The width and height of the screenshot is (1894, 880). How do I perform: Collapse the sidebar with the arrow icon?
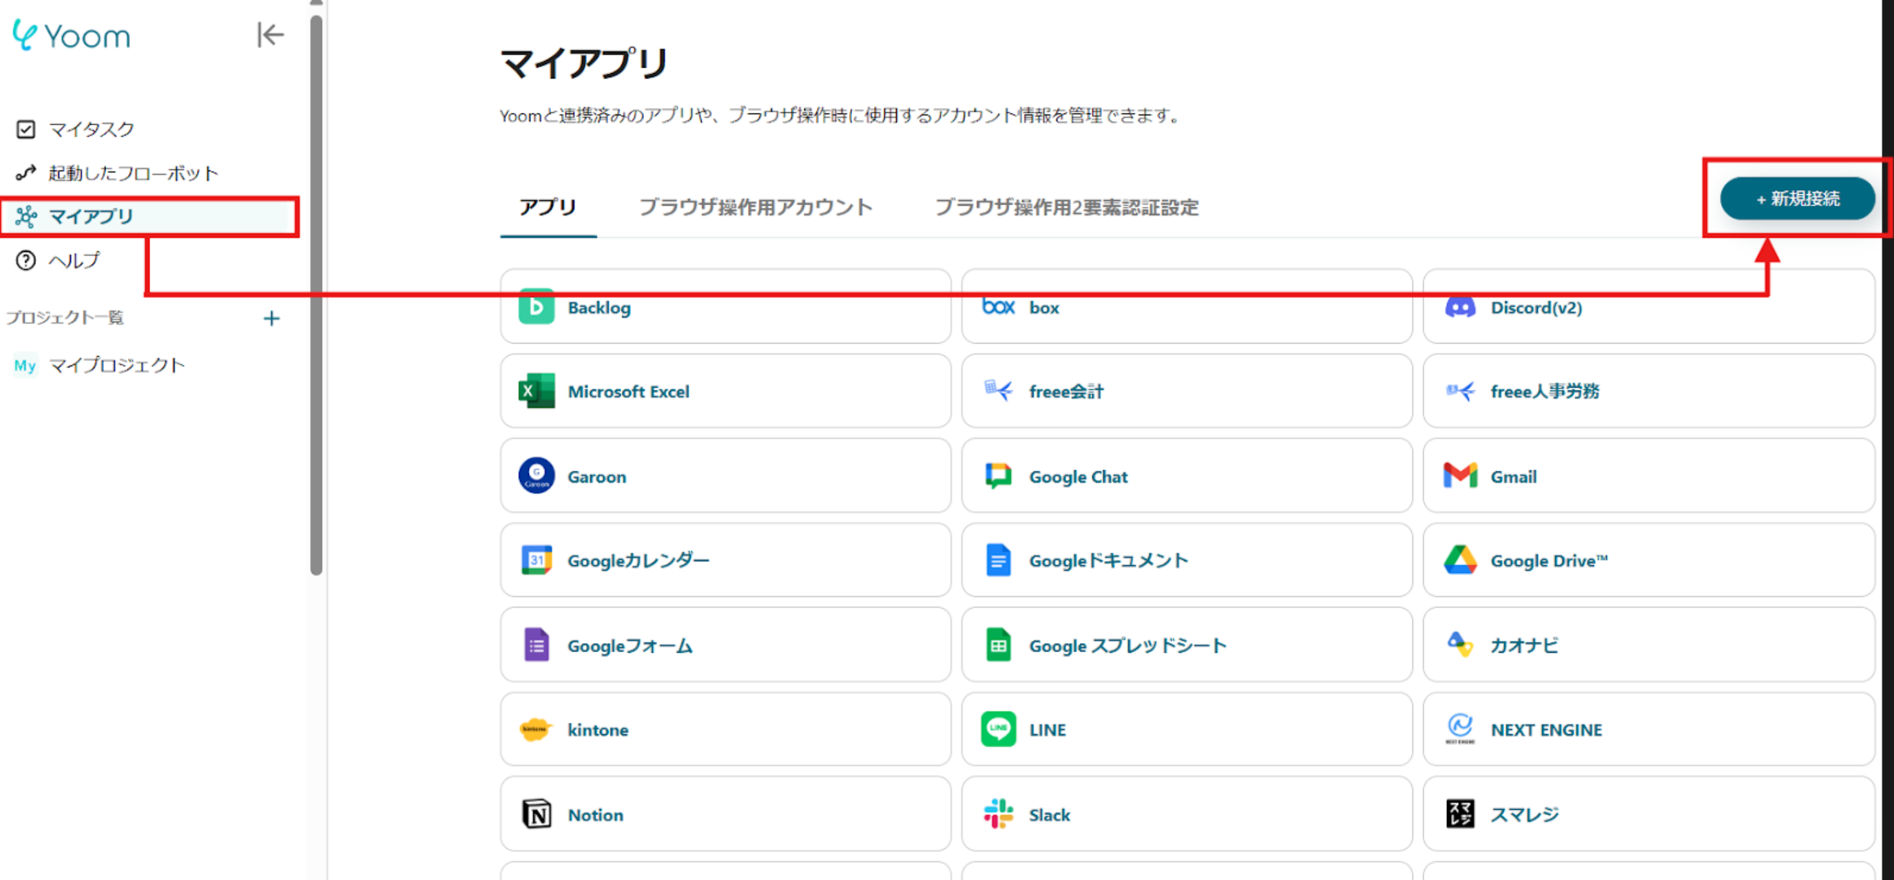(x=270, y=34)
